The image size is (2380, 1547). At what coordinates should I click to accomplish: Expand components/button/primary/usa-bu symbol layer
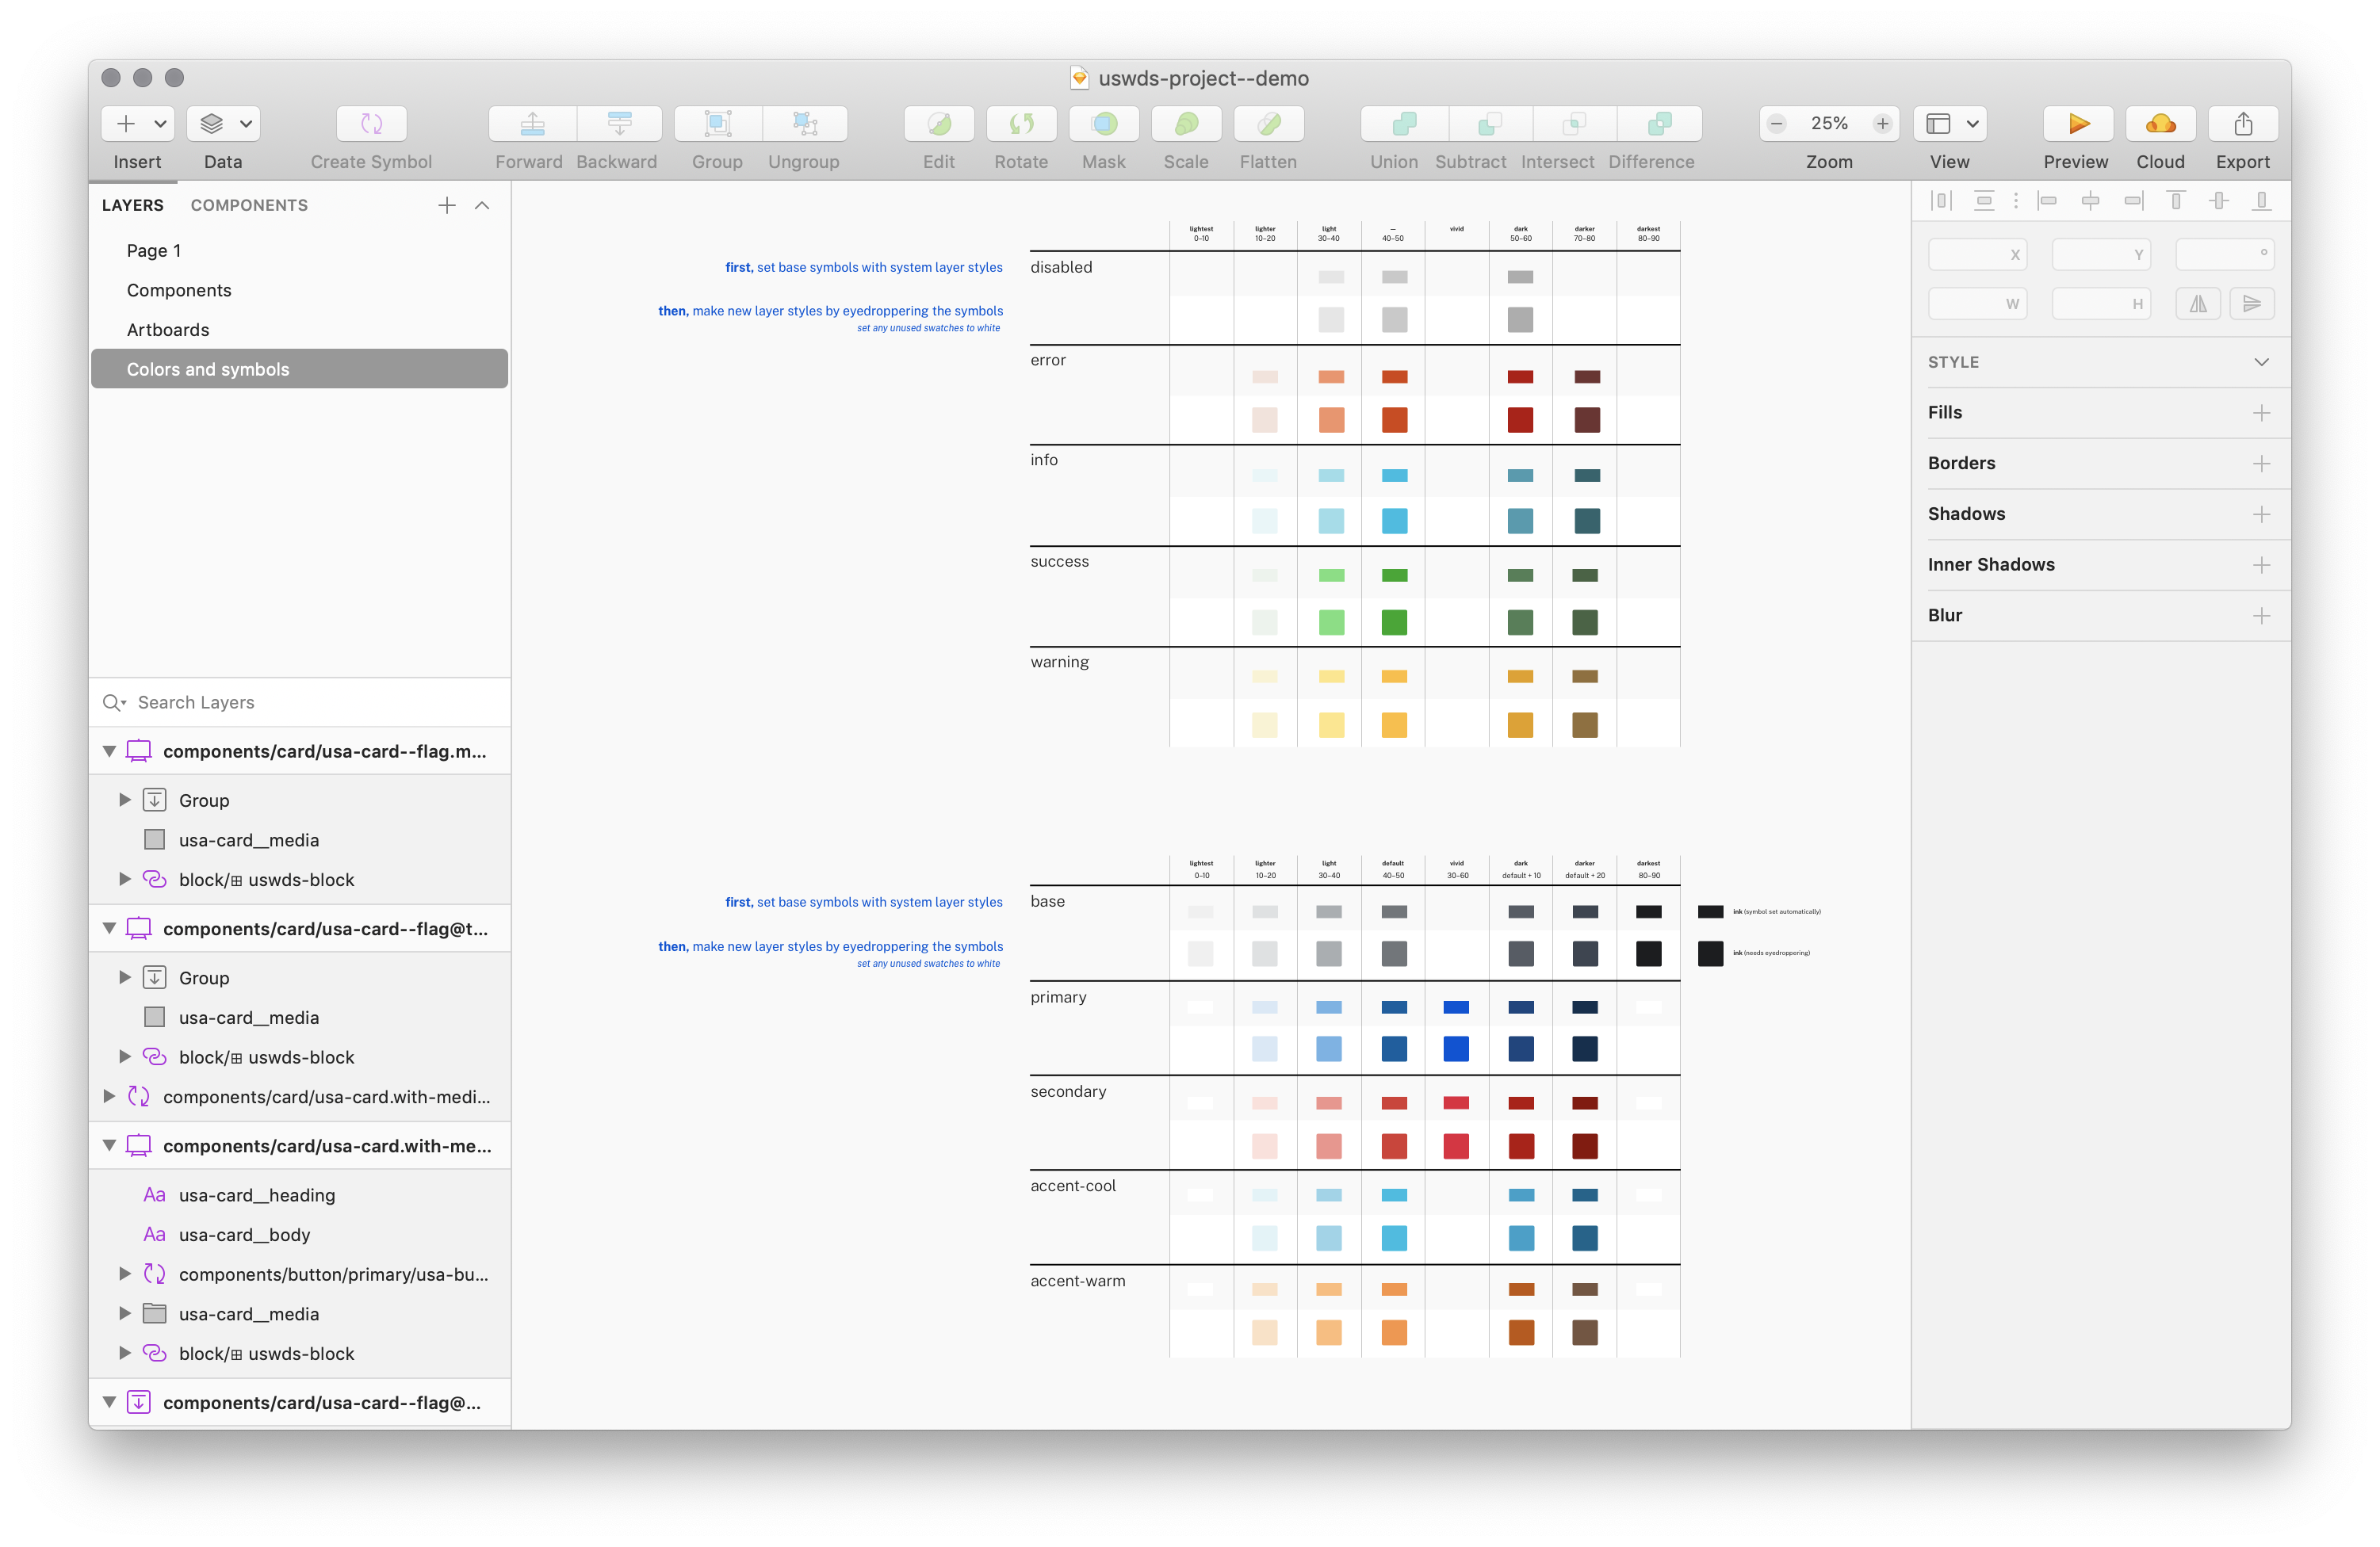click(x=125, y=1273)
